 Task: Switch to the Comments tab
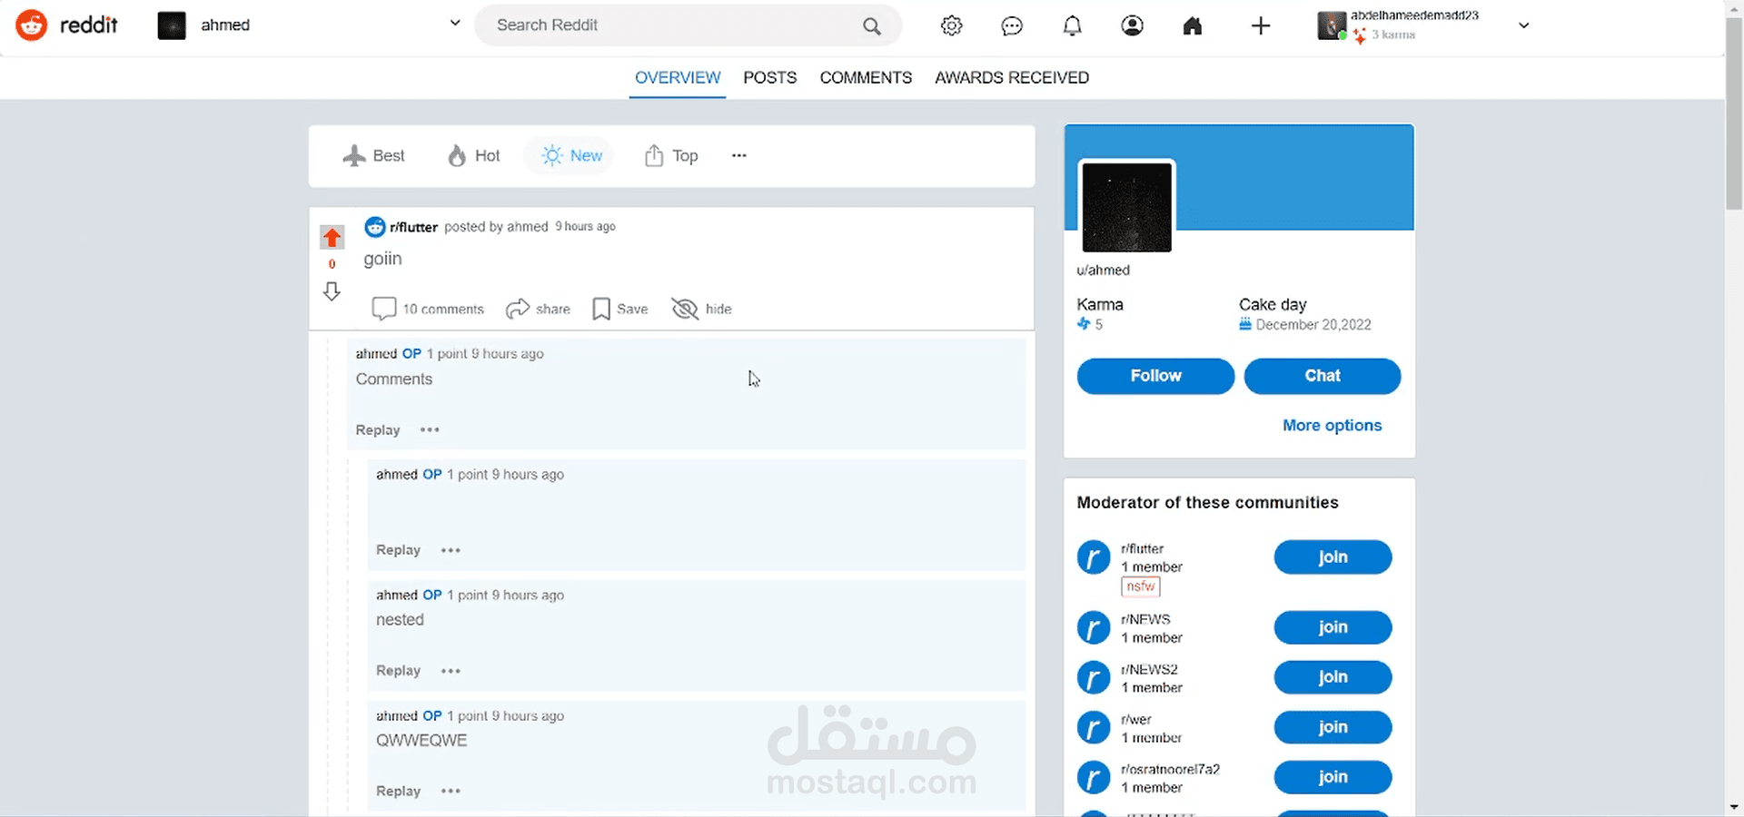866,78
